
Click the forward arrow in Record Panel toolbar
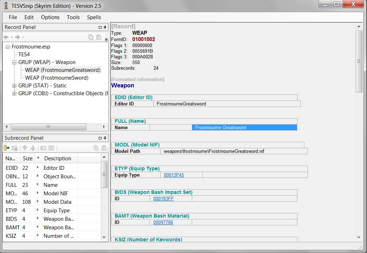tap(17, 37)
